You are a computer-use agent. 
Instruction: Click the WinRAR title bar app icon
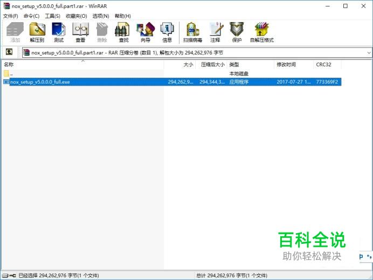(x=6, y=6)
